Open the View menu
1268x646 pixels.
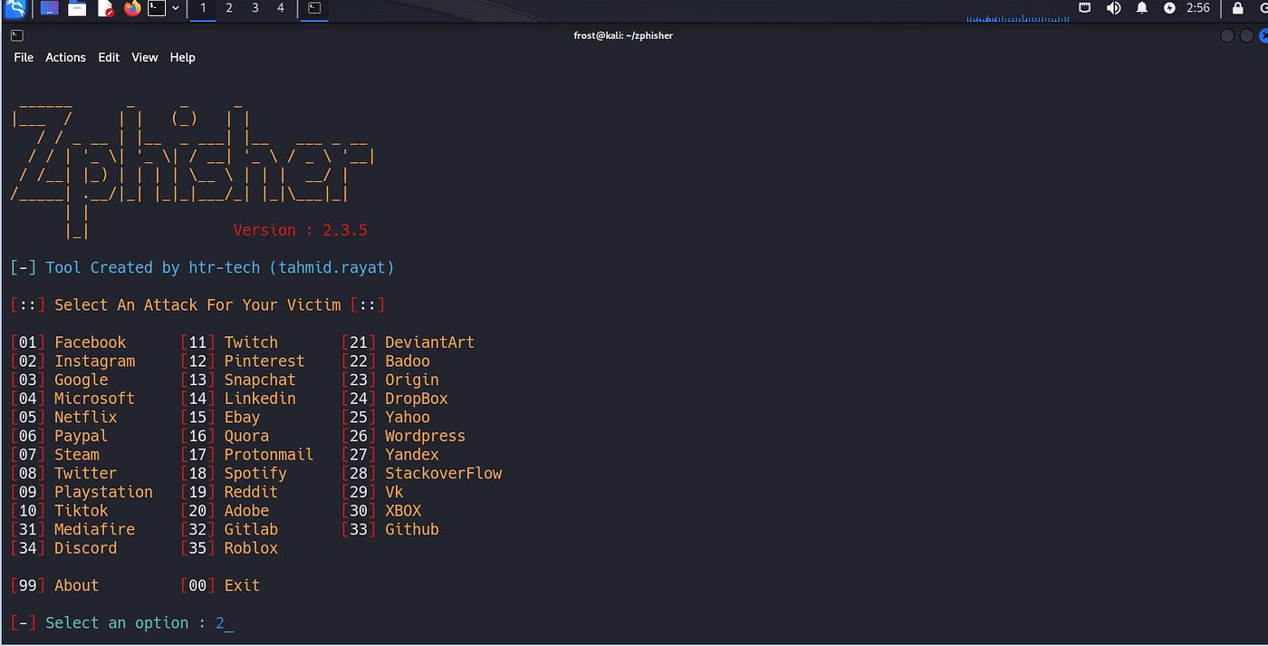coord(145,57)
